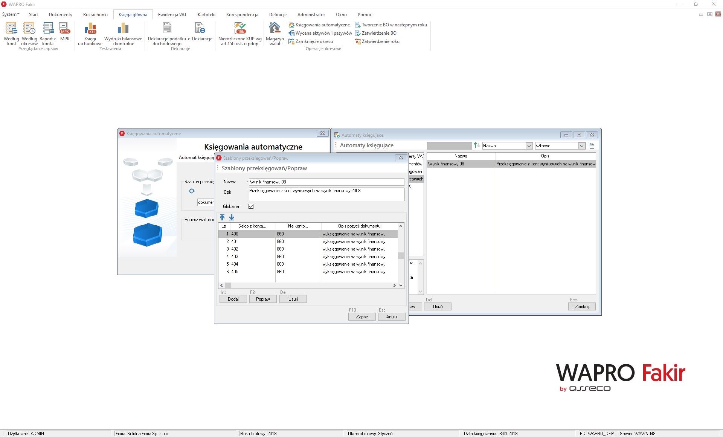Launch Księgowania automatyczne from ribbon

[319, 25]
